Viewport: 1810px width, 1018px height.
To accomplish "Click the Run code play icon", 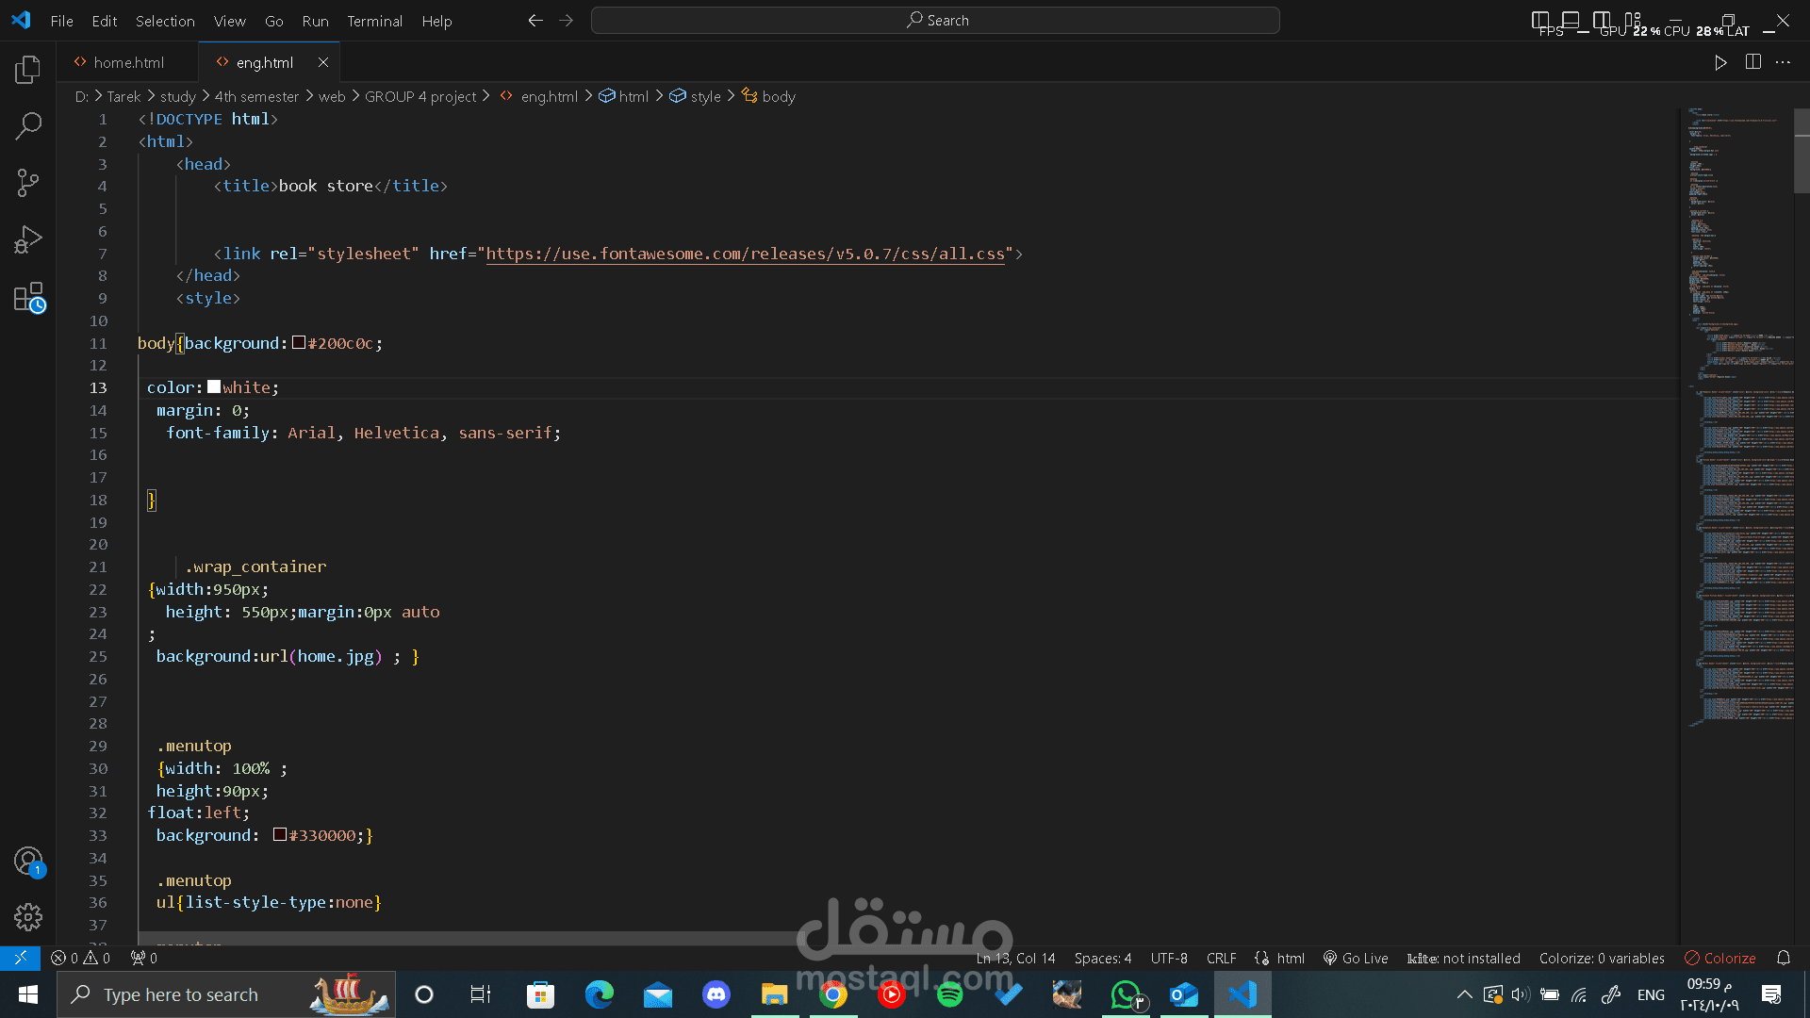I will coord(1720,62).
